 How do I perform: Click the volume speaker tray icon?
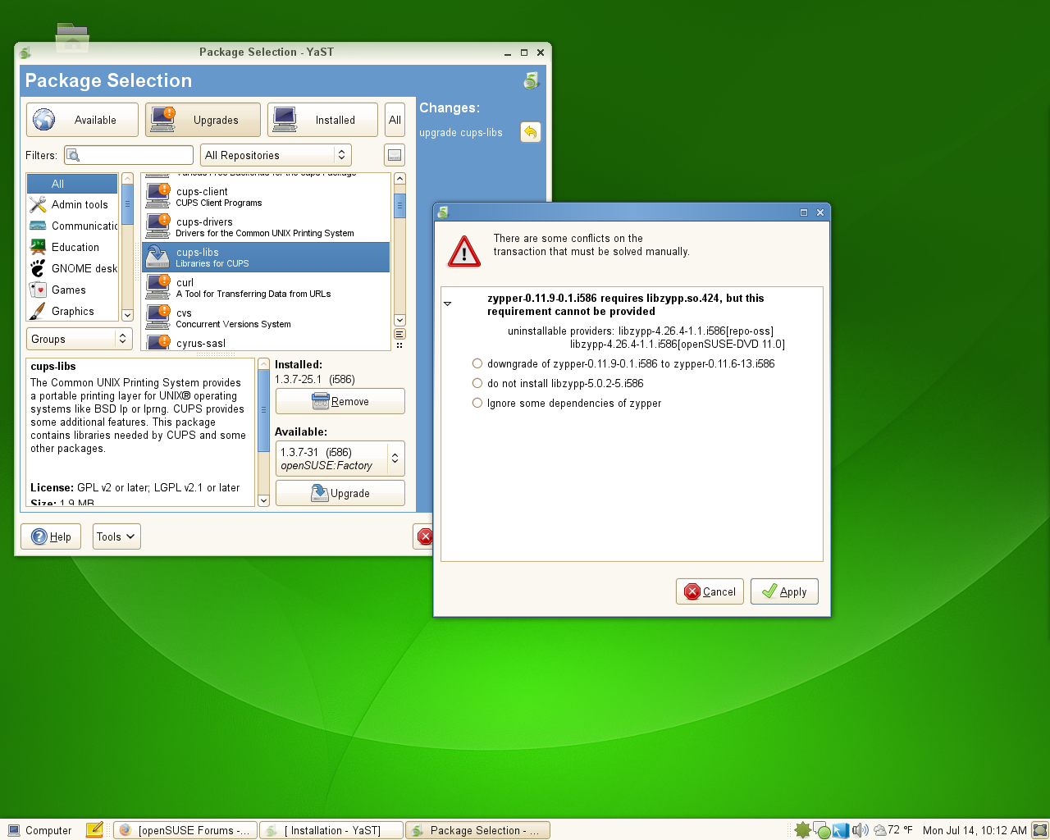860,830
